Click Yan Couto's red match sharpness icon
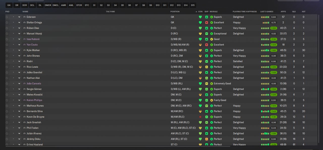323x150 pixels. (207, 45)
